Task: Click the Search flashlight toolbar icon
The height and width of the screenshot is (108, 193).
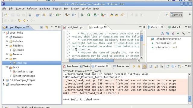Action: pyautogui.click(x=122, y=15)
